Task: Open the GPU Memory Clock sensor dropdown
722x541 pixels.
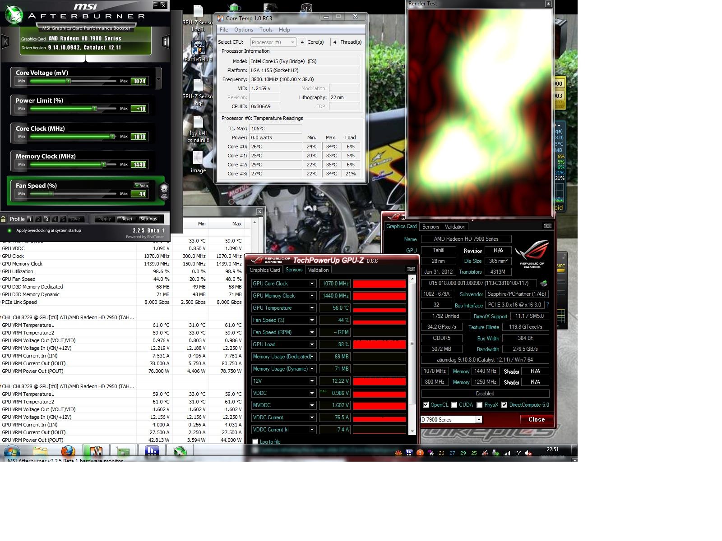Action: [x=311, y=296]
